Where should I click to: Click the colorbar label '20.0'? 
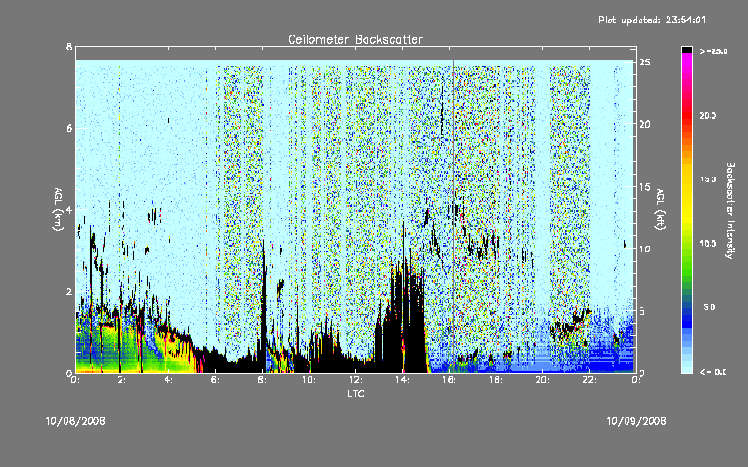[x=708, y=115]
